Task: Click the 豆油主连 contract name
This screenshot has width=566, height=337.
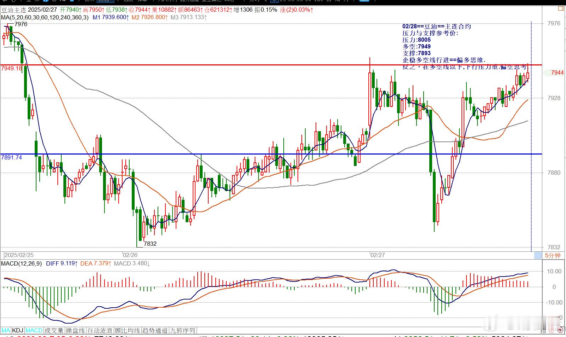Action: 13,10
